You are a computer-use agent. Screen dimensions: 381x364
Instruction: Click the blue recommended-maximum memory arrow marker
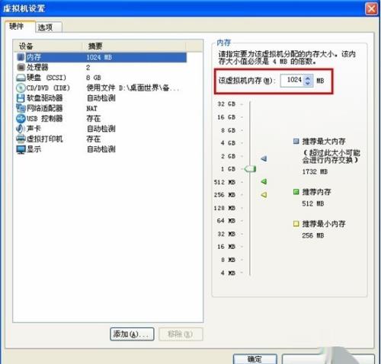(264, 158)
